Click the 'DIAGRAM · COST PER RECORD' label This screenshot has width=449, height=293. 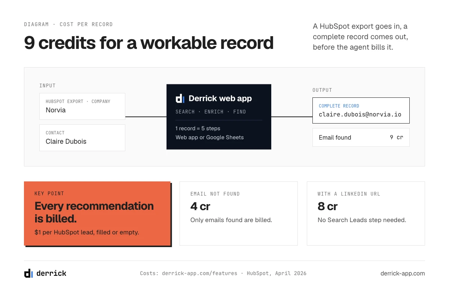[68, 24]
